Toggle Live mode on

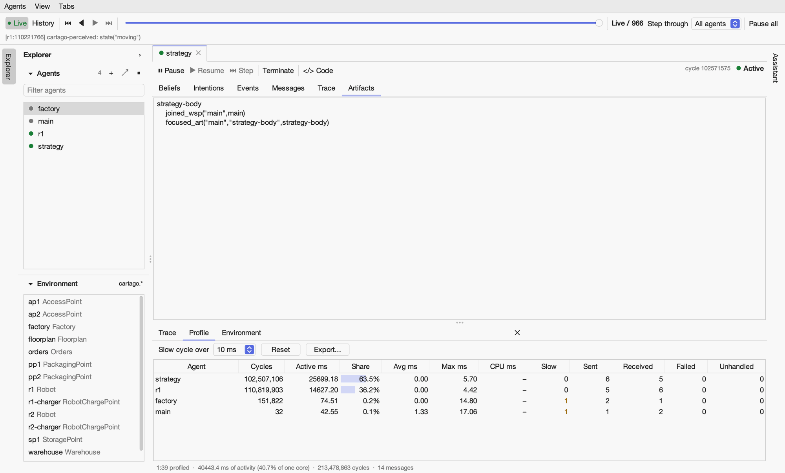click(17, 23)
